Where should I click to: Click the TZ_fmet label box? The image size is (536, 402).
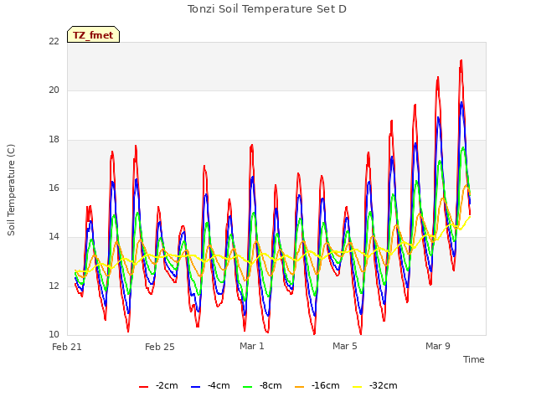click(93, 34)
